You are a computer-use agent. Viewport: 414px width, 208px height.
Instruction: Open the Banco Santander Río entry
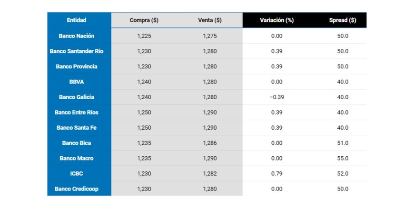click(77, 51)
